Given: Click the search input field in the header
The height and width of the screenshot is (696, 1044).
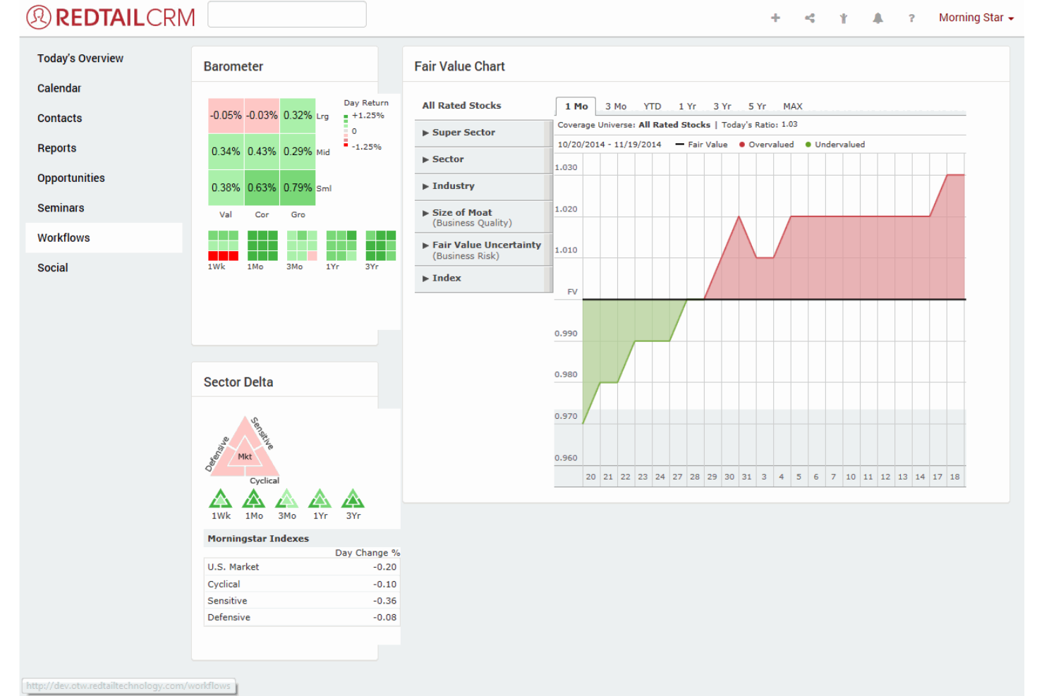Looking at the screenshot, I should tap(286, 14).
